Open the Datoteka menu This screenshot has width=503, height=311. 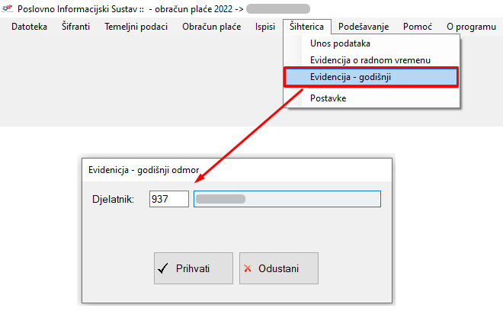(x=29, y=27)
